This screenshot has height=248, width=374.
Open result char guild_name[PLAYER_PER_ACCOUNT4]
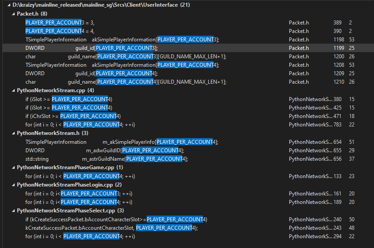pyautogui.click(x=126, y=82)
